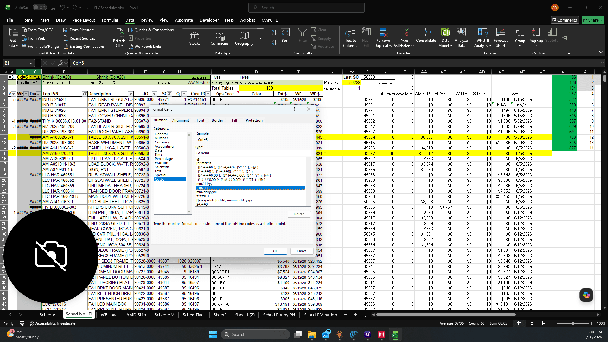Switch to the Alignment tab in Format Cells
Image resolution: width=608 pixels, height=342 pixels.
(x=180, y=120)
